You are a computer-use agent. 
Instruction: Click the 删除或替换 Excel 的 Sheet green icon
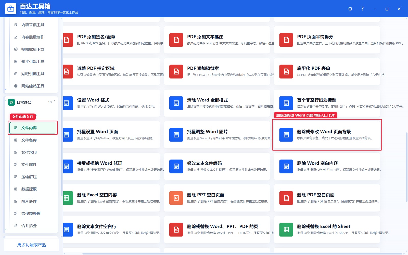pyautogui.click(x=286, y=229)
